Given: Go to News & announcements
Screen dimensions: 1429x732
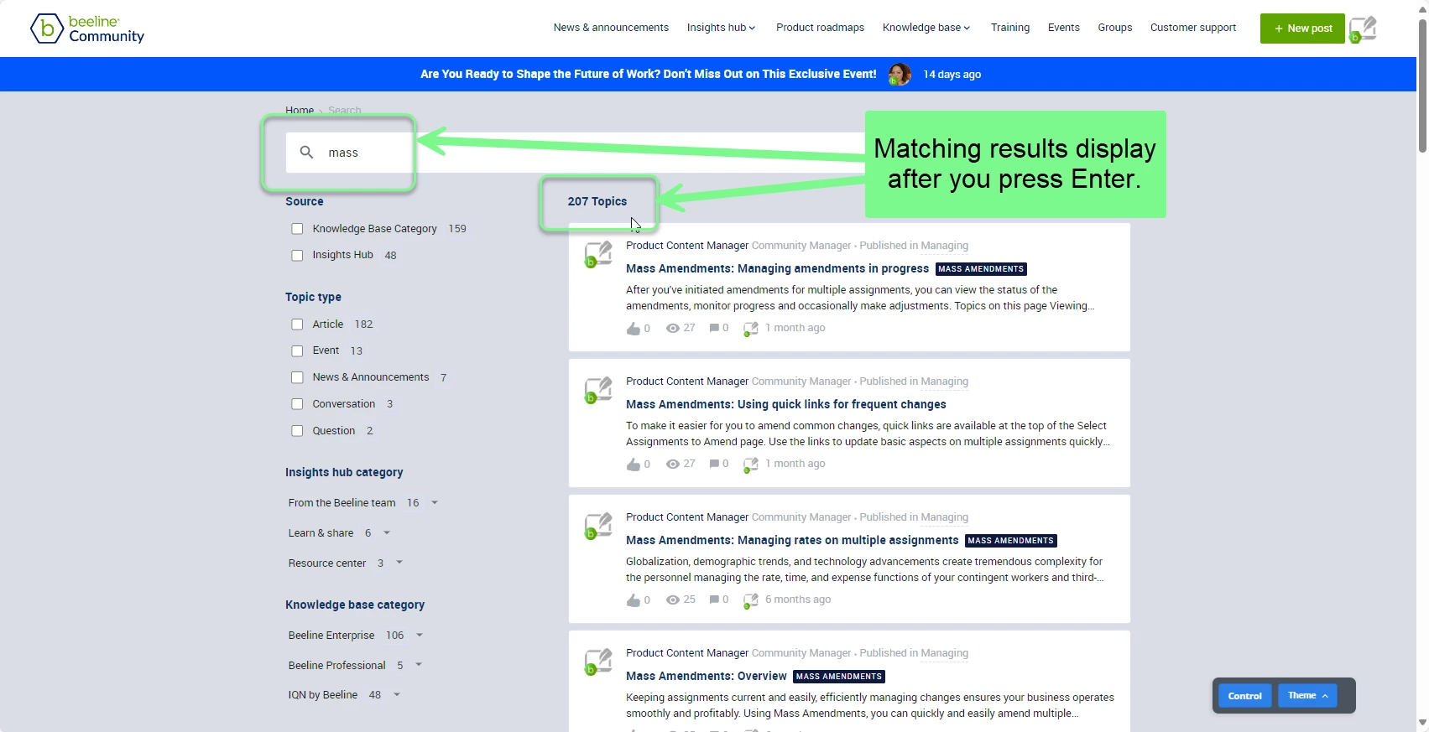Looking at the screenshot, I should click(611, 28).
